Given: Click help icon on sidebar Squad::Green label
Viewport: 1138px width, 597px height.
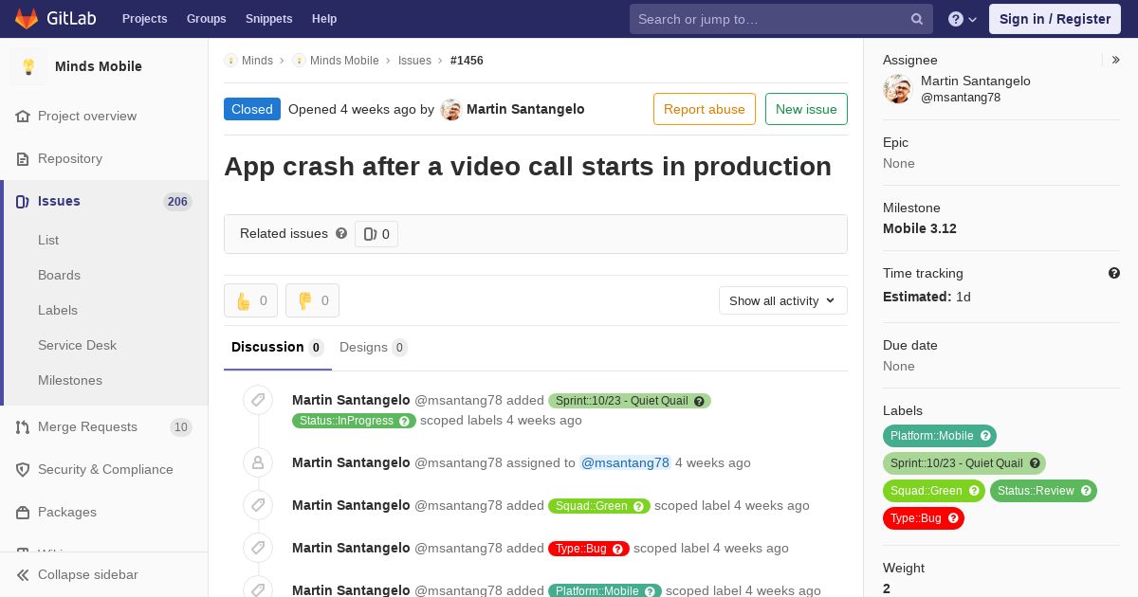Looking at the screenshot, I should point(974,491).
